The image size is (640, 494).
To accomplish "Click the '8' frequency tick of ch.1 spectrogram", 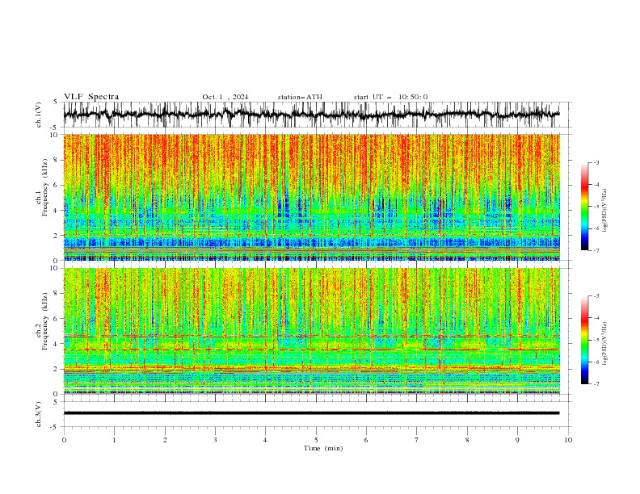I will (x=57, y=160).
